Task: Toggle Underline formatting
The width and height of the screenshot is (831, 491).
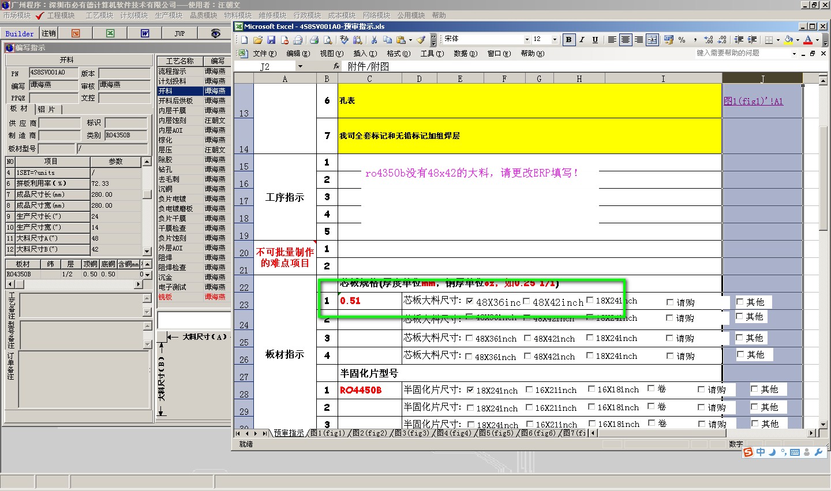Action: (595, 40)
